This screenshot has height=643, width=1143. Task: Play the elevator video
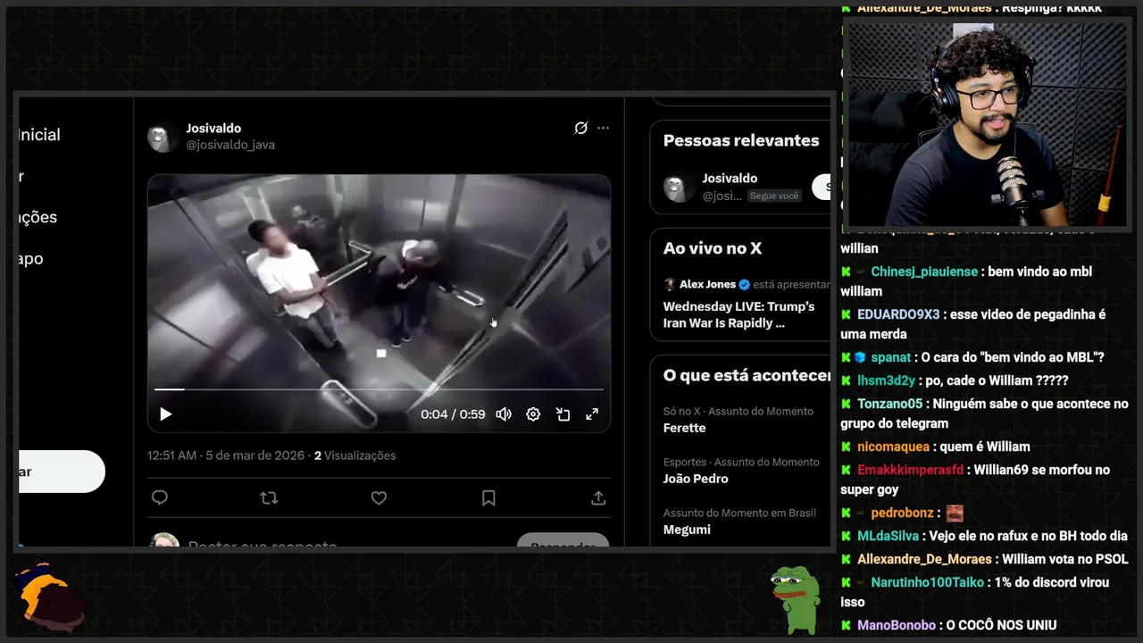[165, 414]
